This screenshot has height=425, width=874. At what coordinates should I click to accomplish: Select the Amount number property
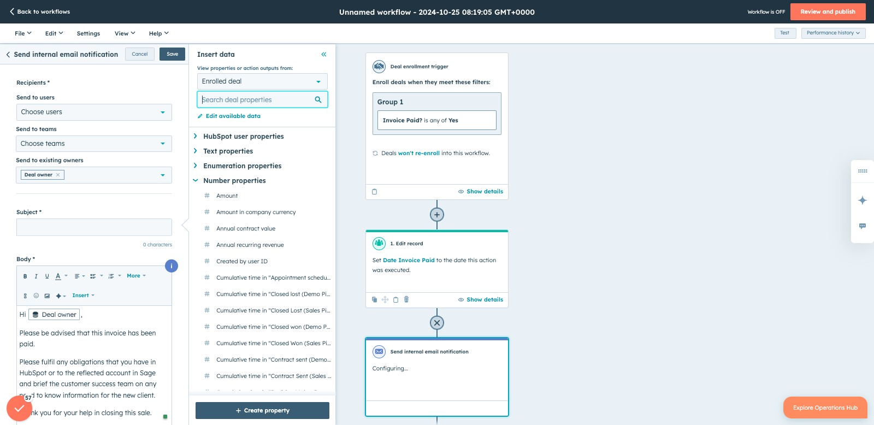click(x=227, y=196)
